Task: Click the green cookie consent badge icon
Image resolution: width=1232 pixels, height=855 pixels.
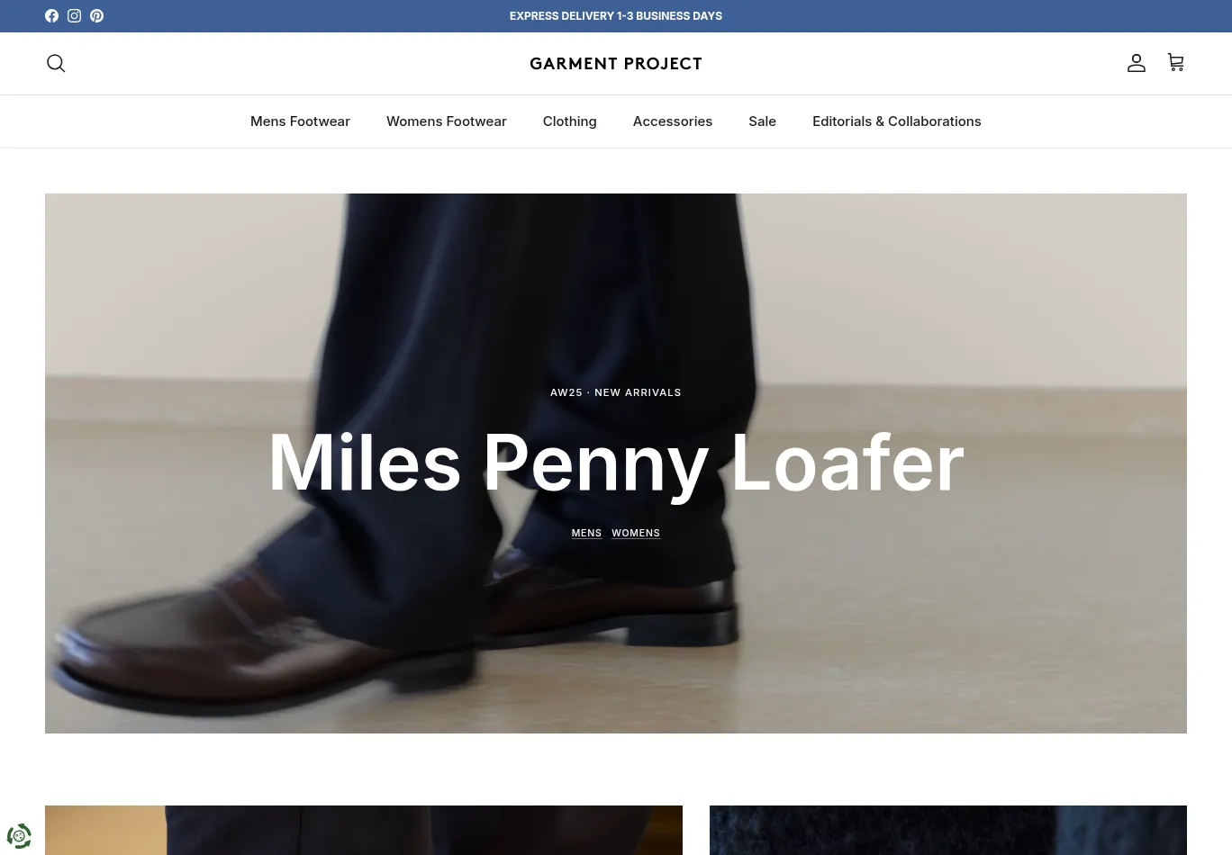Action: [19, 836]
